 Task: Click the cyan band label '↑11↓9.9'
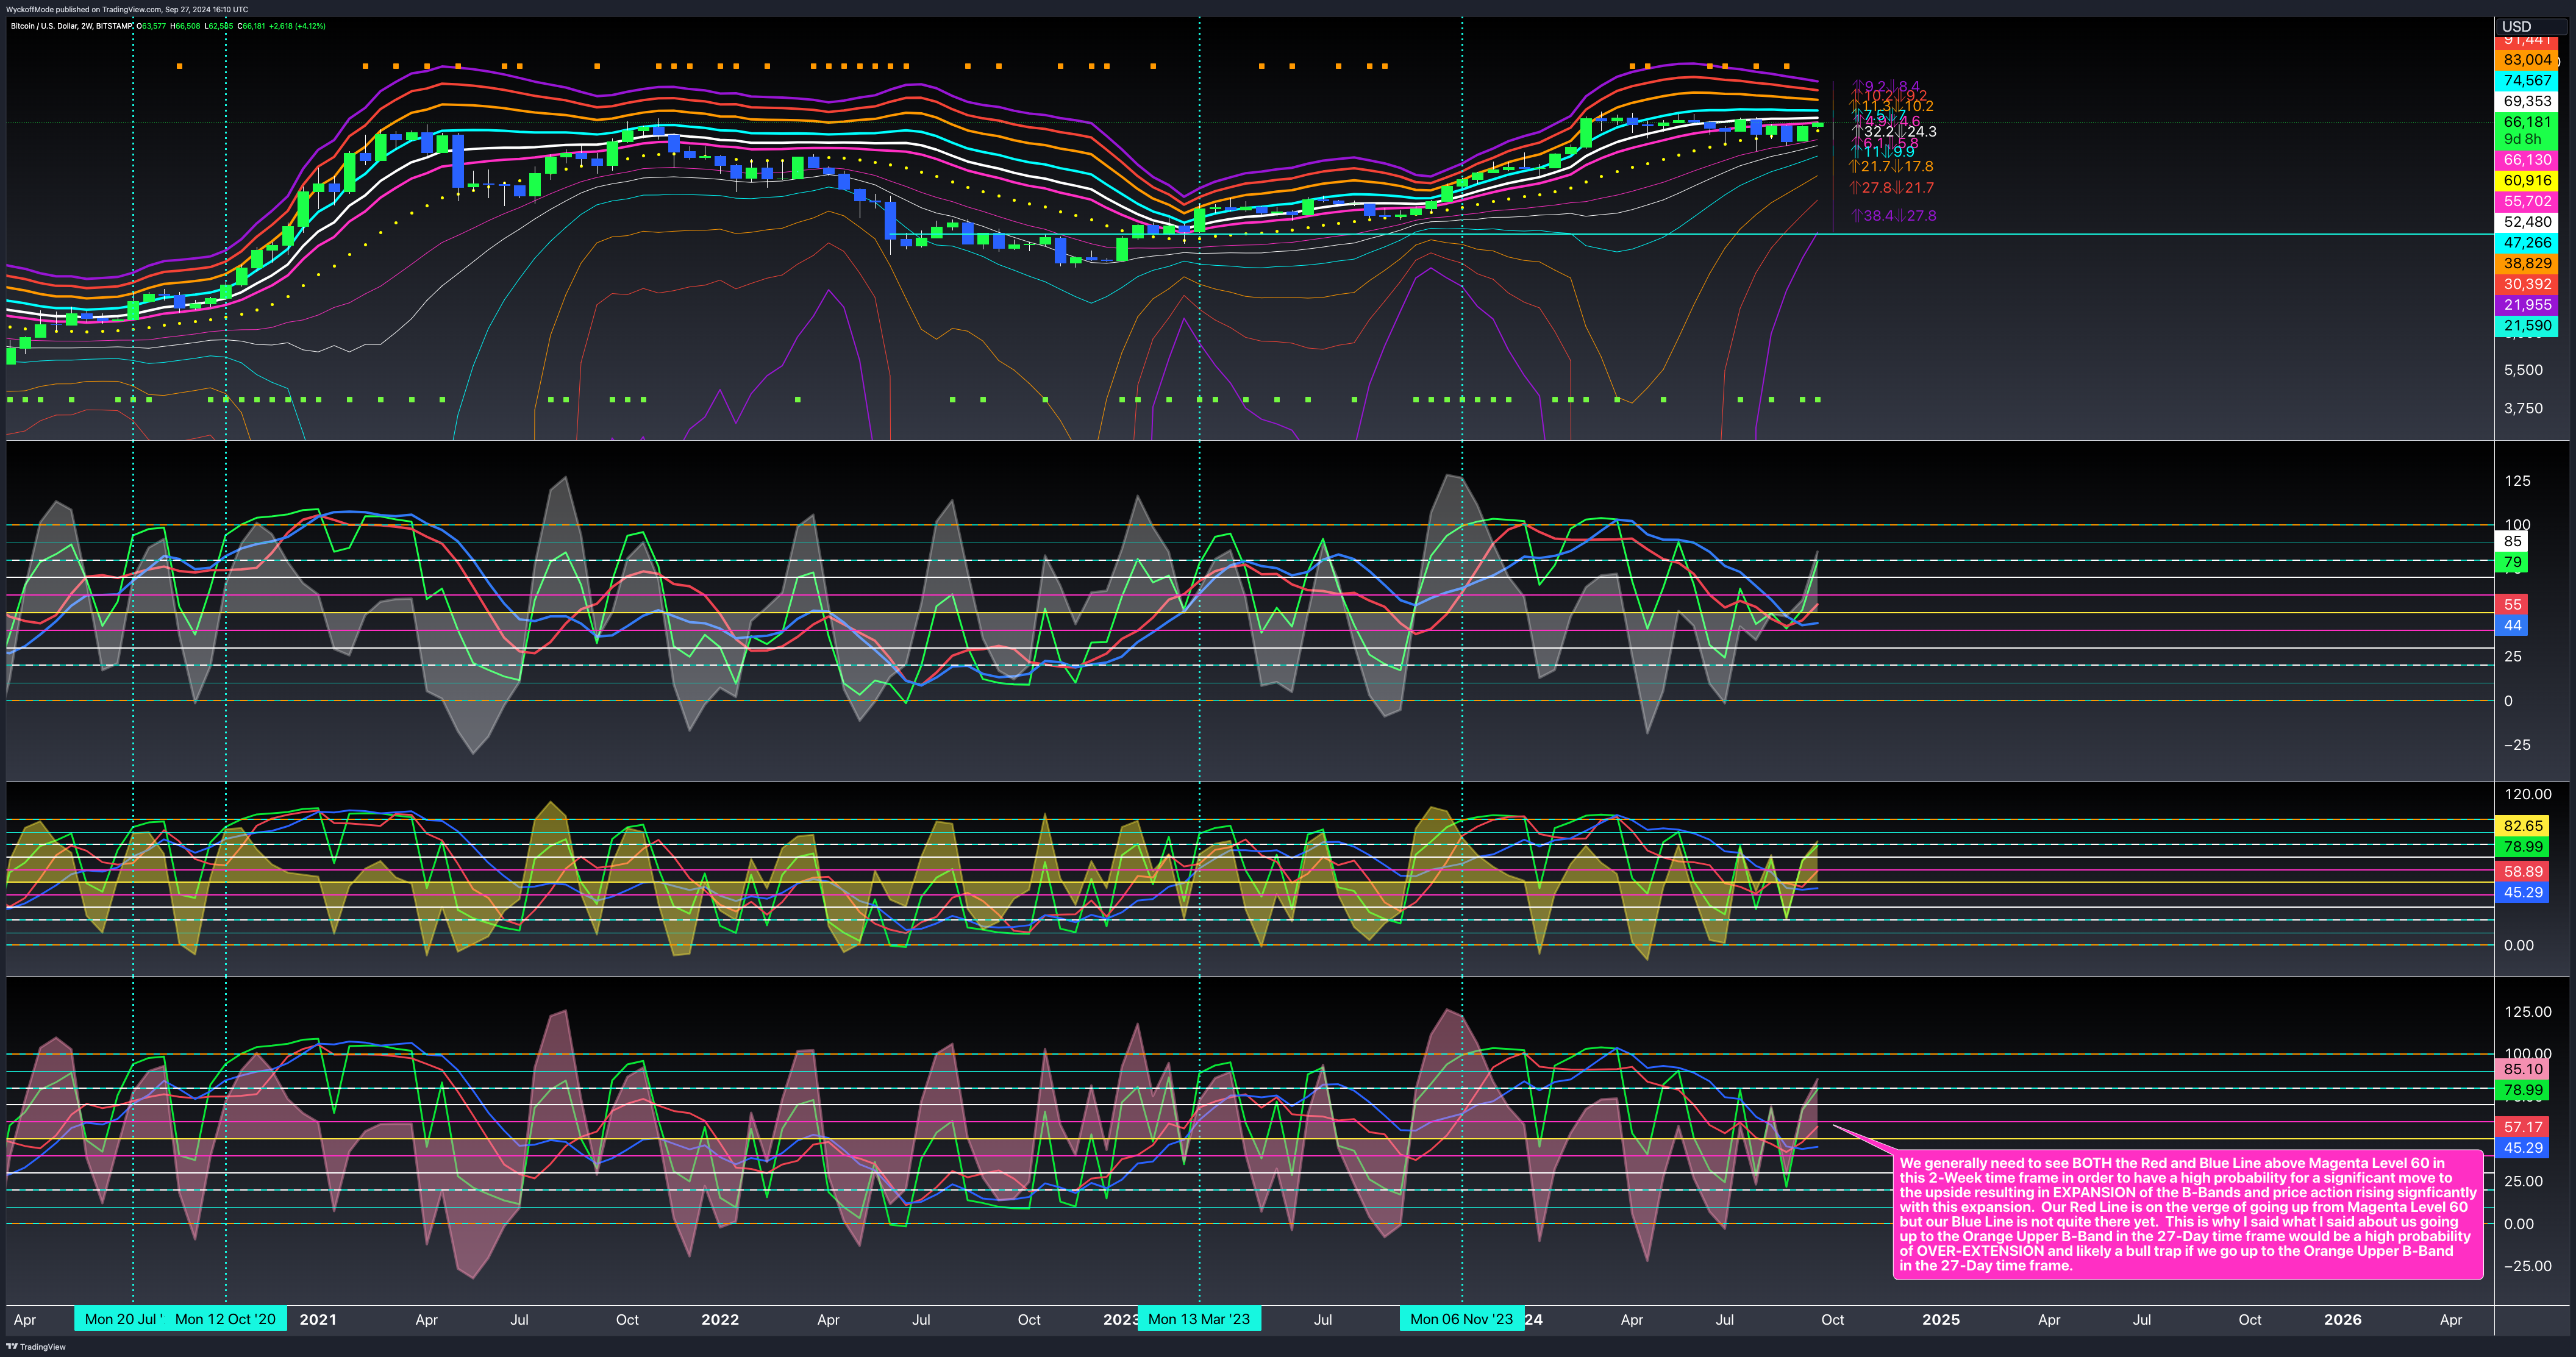pyautogui.click(x=1882, y=152)
